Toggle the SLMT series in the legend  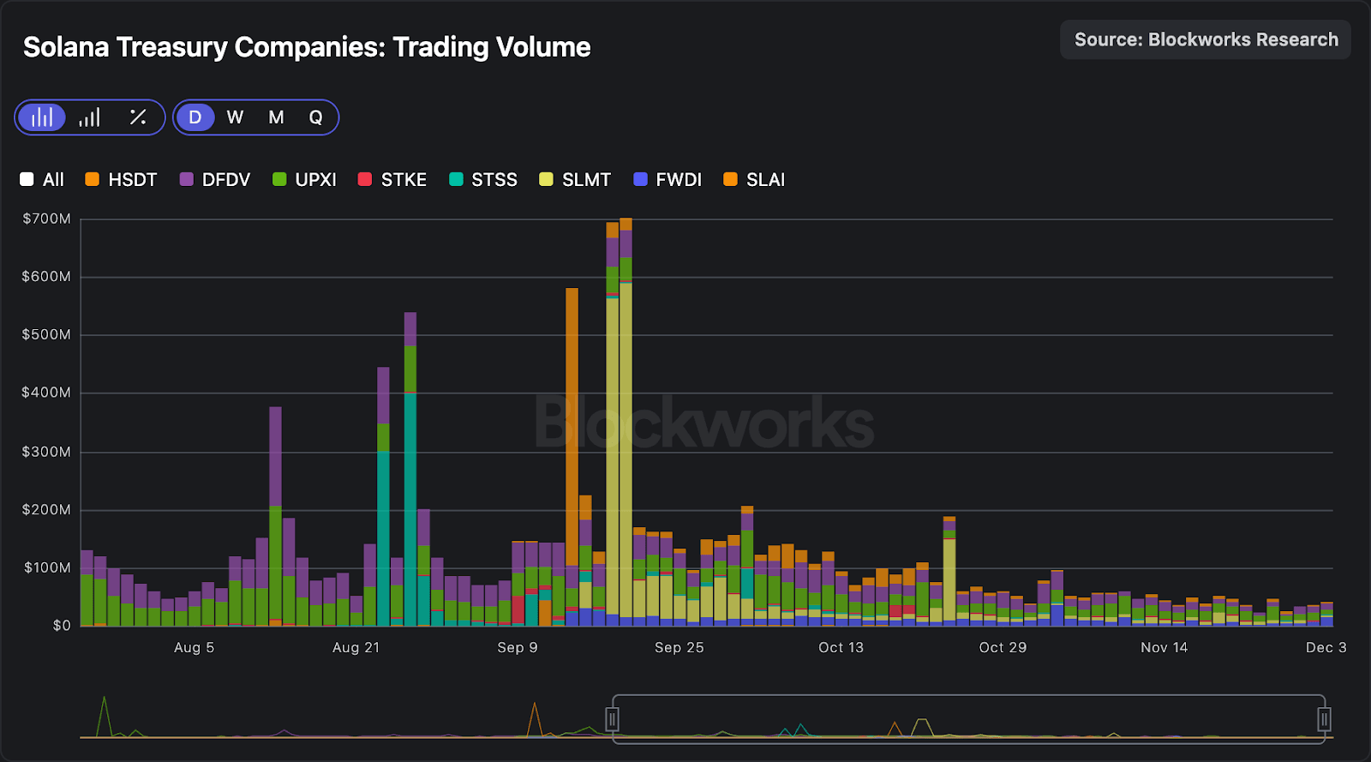[x=575, y=179]
